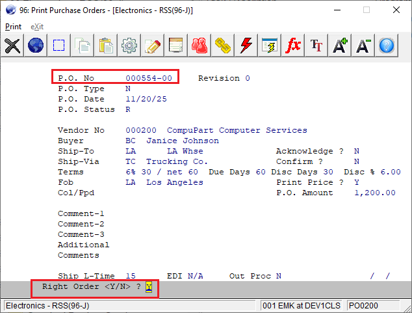
Task: Open the Print menu
Action: point(13,27)
